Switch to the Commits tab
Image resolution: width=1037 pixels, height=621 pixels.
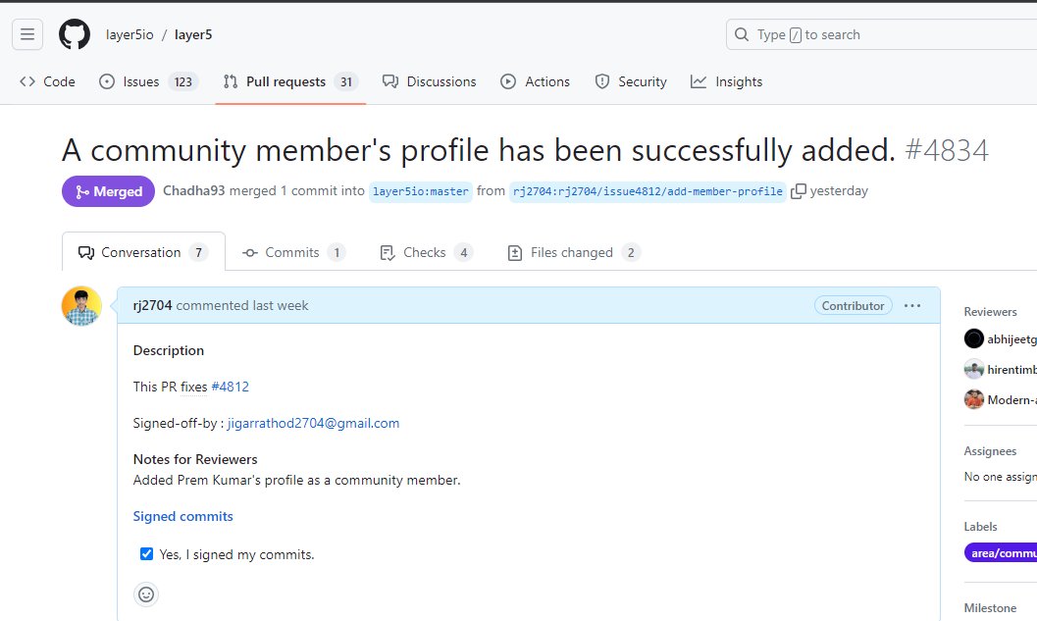pos(293,253)
